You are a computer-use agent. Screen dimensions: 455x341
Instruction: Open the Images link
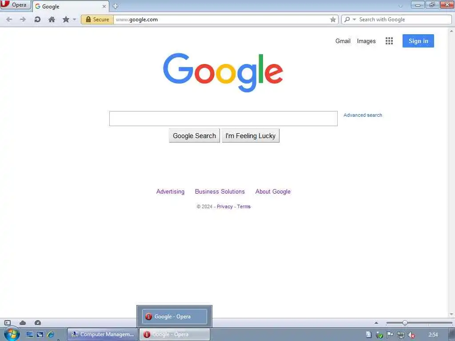click(366, 41)
